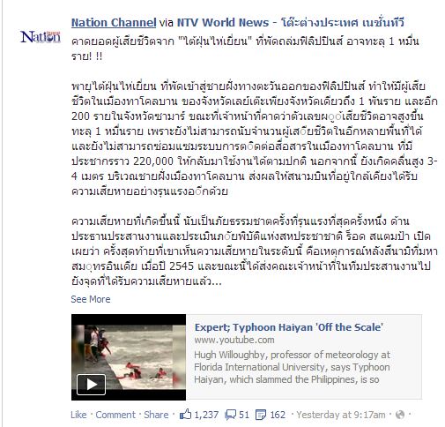Click the www.youtube.com source link
Screen dimensions: 445x427
234,340
